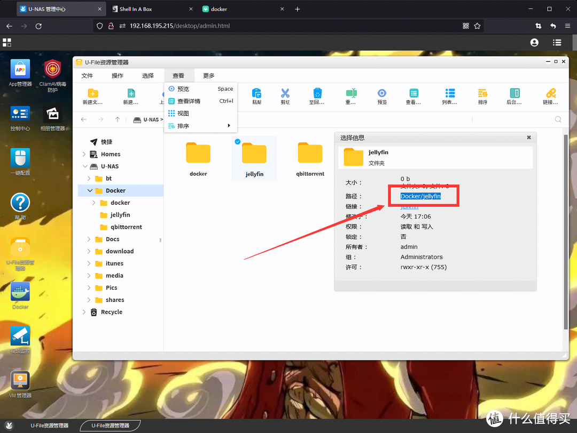Screen dimensions: 577x433
Task: Uncheck the selected jellyfin folder checkmark
Action: tap(237, 141)
